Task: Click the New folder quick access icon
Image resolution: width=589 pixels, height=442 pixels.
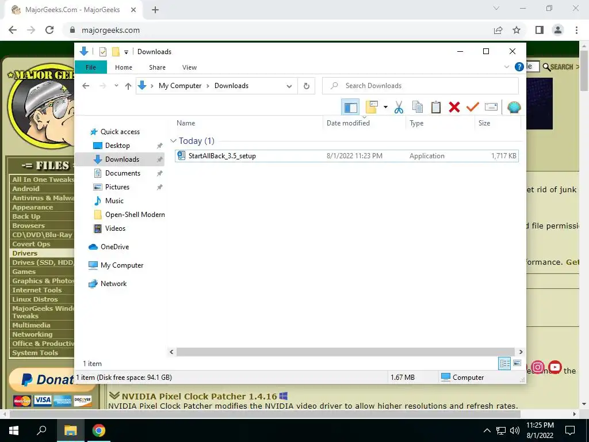Action: [x=116, y=52]
